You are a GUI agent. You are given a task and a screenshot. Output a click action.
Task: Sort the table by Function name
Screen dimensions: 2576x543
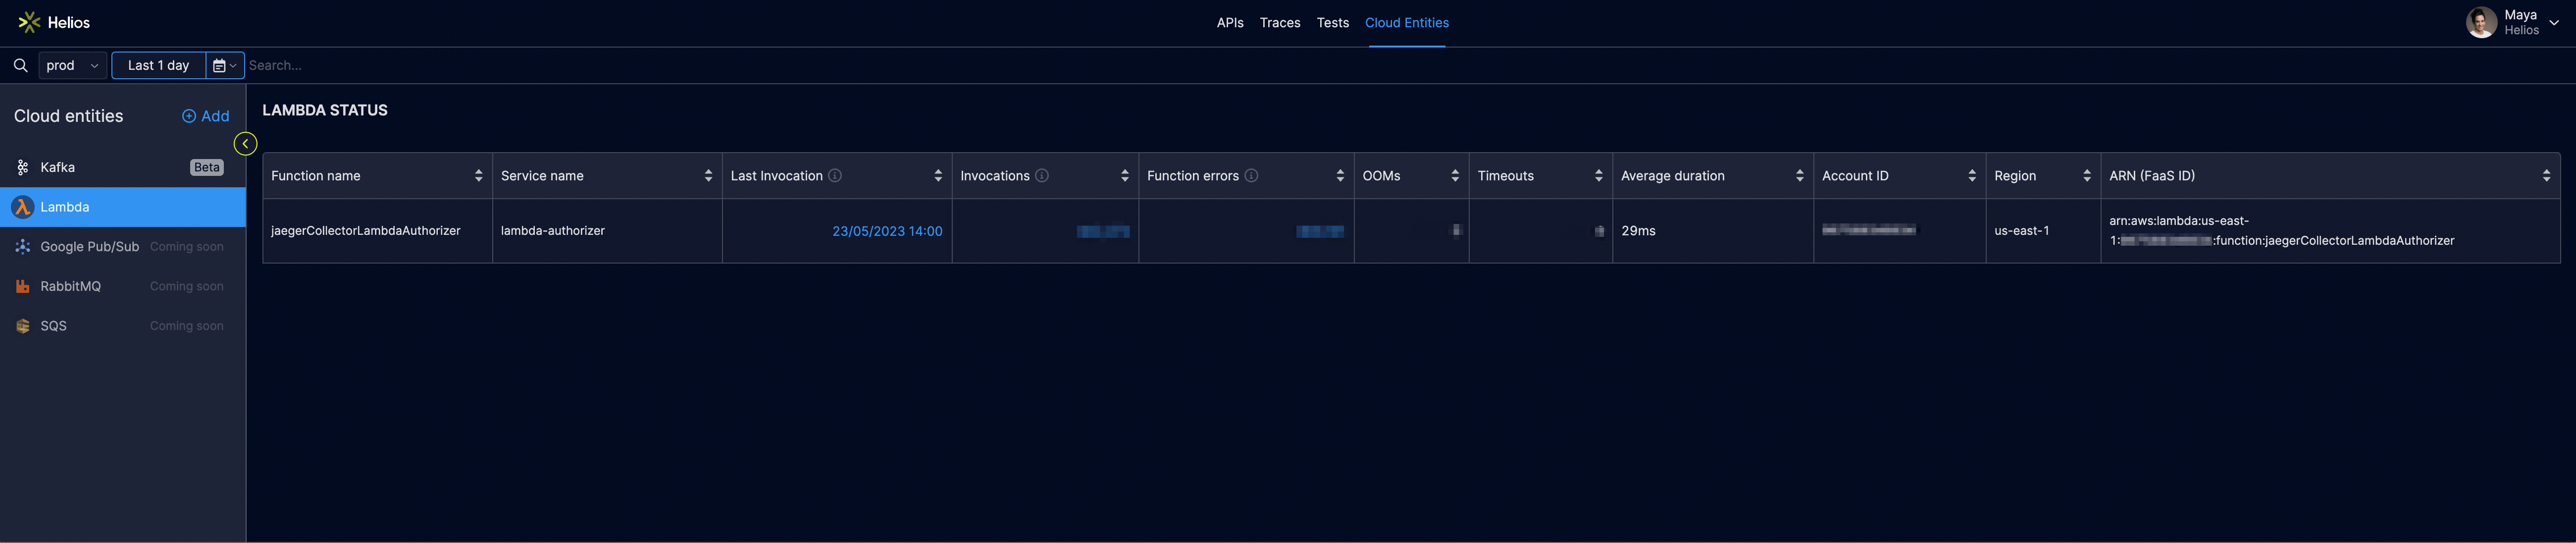[478, 175]
